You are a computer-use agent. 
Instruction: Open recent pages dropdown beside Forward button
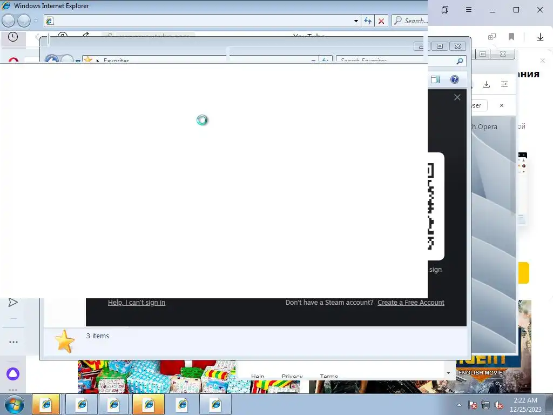(x=36, y=21)
